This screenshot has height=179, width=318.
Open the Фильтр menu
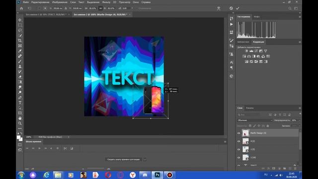click(106, 2)
